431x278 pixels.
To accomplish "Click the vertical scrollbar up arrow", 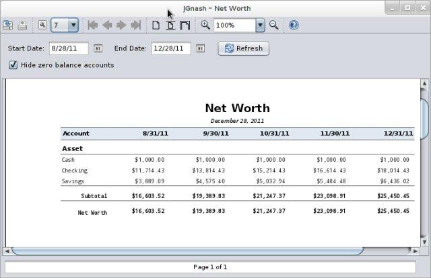I will pos(424,84).
